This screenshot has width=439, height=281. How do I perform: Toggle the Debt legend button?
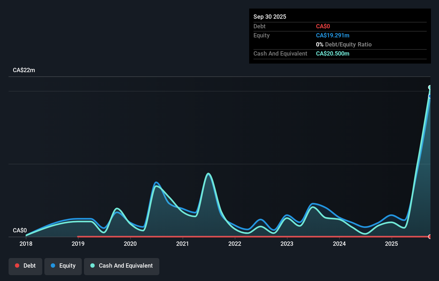tap(25, 266)
